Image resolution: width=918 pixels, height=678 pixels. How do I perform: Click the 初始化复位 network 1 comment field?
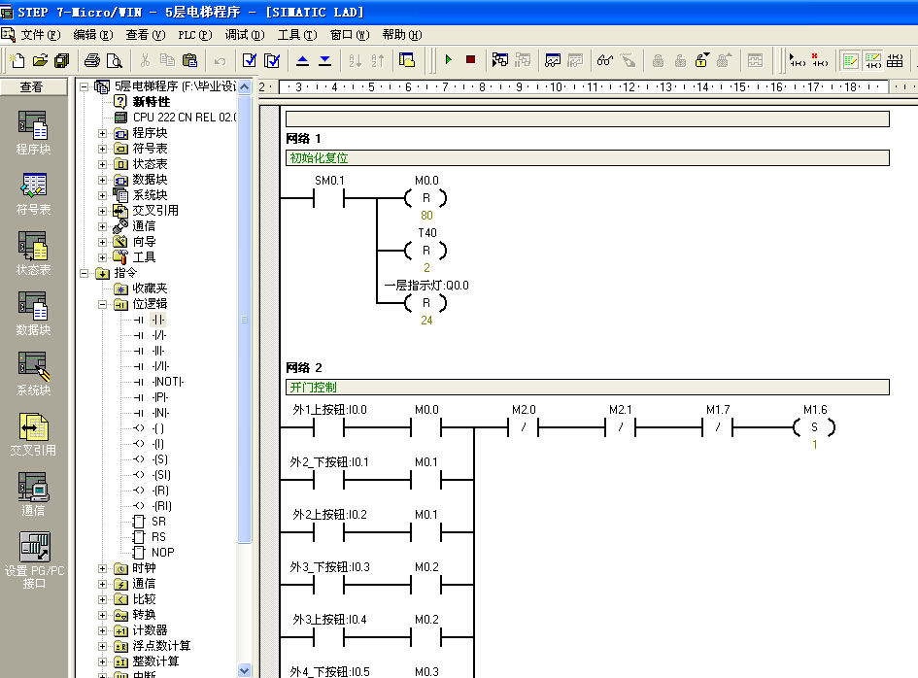pos(587,158)
